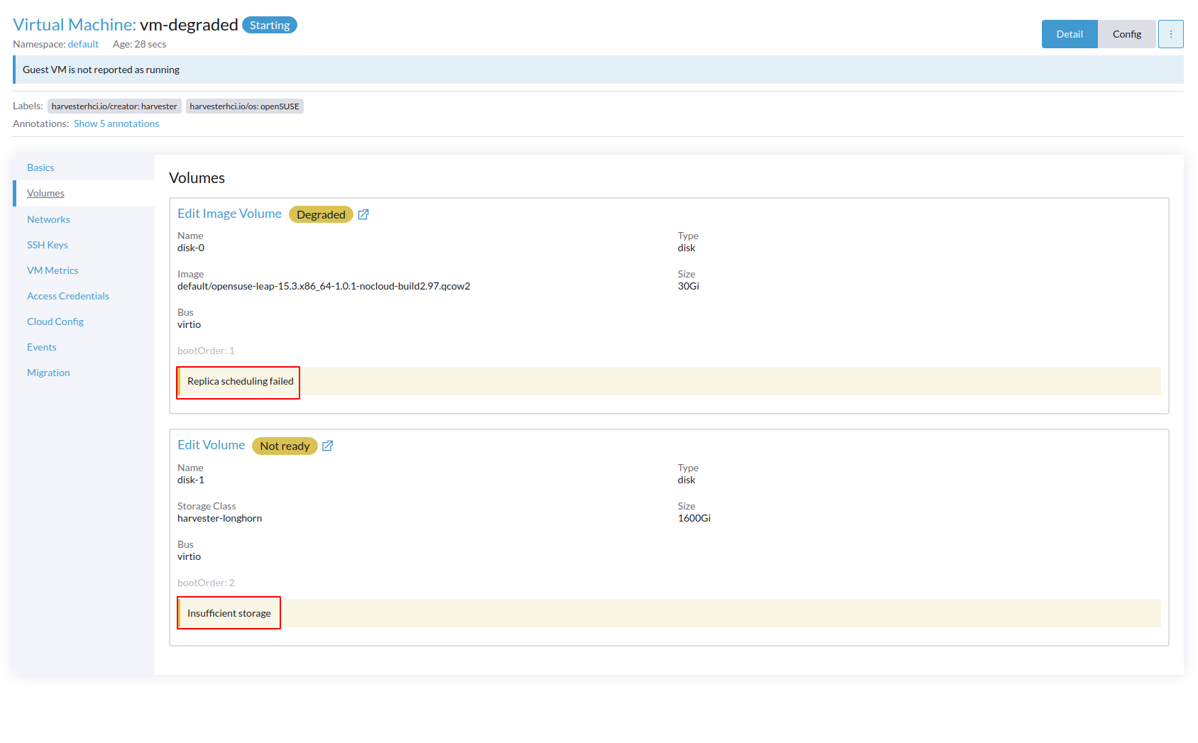1198x743 pixels.
Task: Select the Volumes tab
Action: pyautogui.click(x=84, y=193)
